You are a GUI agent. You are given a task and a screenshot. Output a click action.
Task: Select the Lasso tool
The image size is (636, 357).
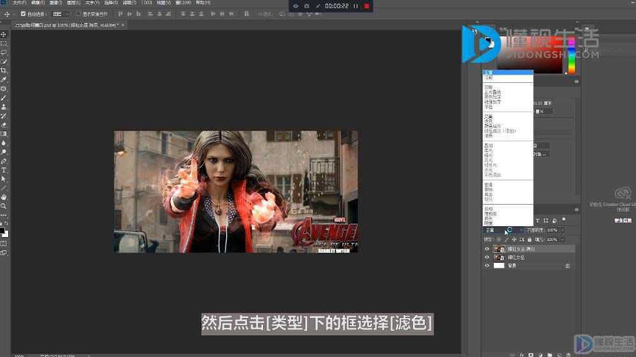4,52
